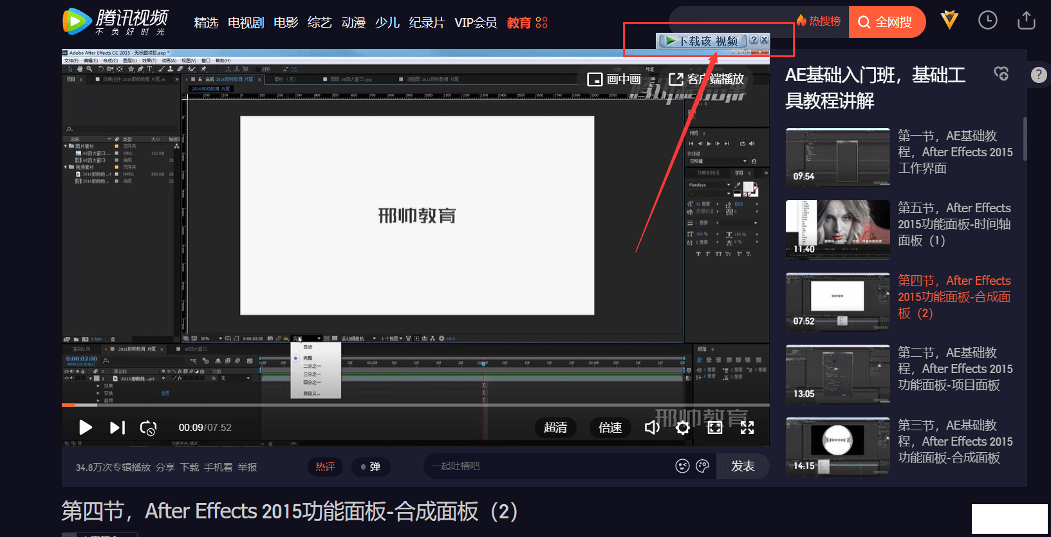Click the 全网搜 search button
Image resolution: width=1051 pixels, height=537 pixels.
tap(887, 22)
